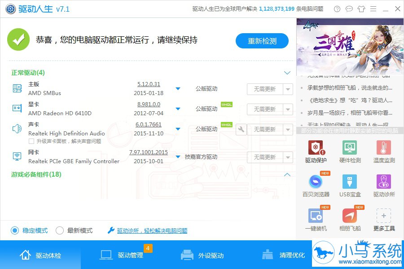404x269 pixels.
Task: Click the wrench repair icon for 声卡
Action: (241, 129)
